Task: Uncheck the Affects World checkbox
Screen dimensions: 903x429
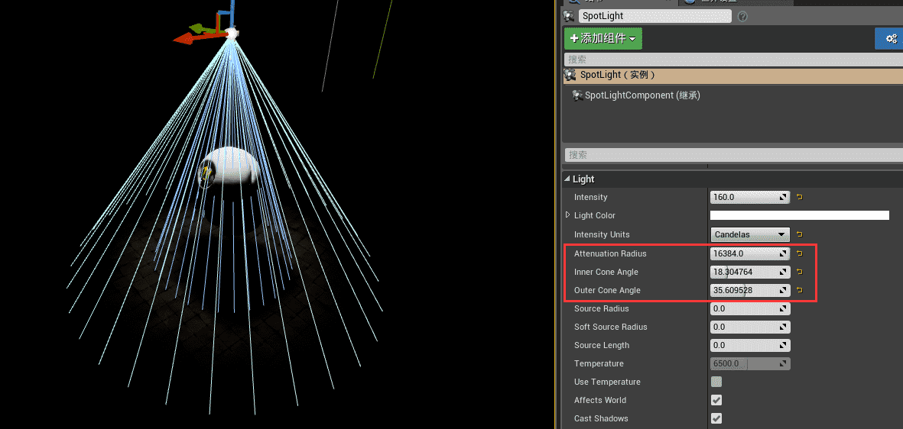Action: click(x=716, y=400)
